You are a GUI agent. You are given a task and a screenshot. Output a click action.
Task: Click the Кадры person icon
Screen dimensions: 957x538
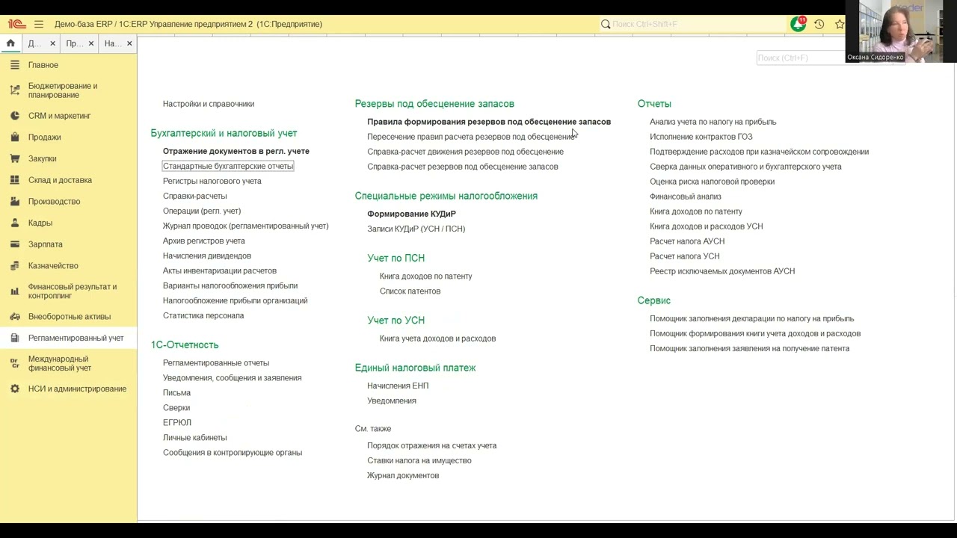[x=14, y=223]
